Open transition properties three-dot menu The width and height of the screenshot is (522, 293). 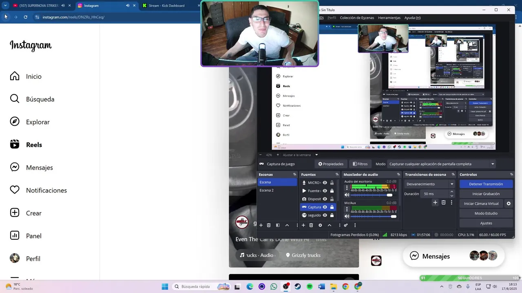pyautogui.click(x=451, y=202)
